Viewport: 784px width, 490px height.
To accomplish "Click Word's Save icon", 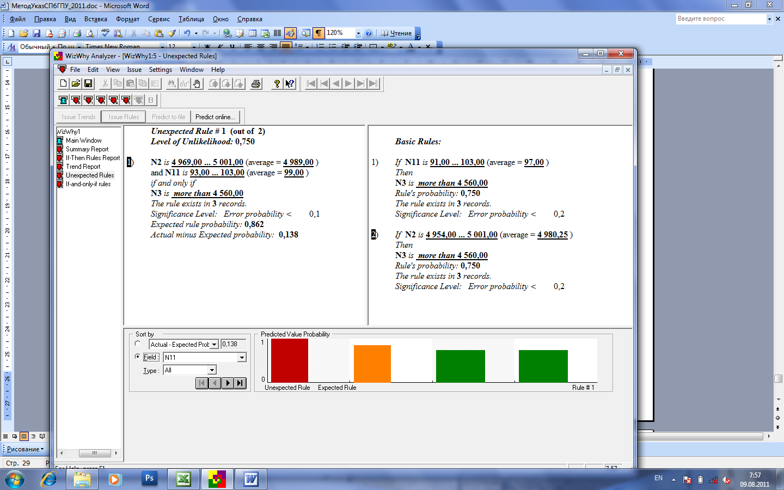I will point(36,33).
